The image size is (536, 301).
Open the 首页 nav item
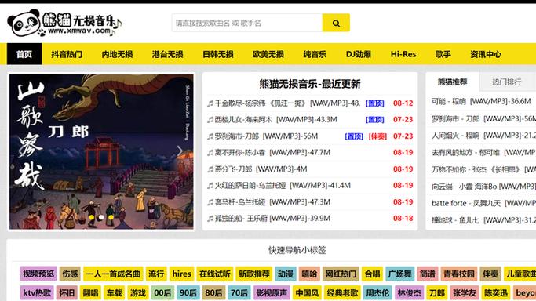point(24,54)
